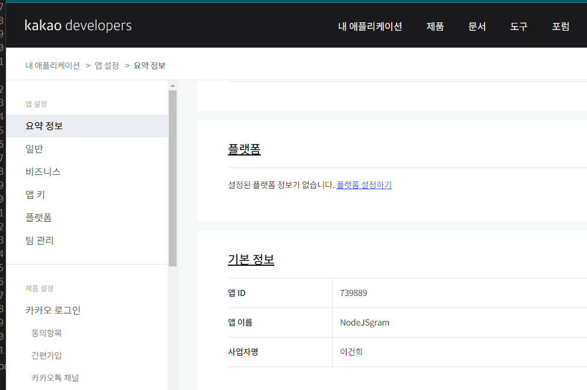Click 요약 정보 breadcrumb item
The image size is (587, 390).
point(149,66)
